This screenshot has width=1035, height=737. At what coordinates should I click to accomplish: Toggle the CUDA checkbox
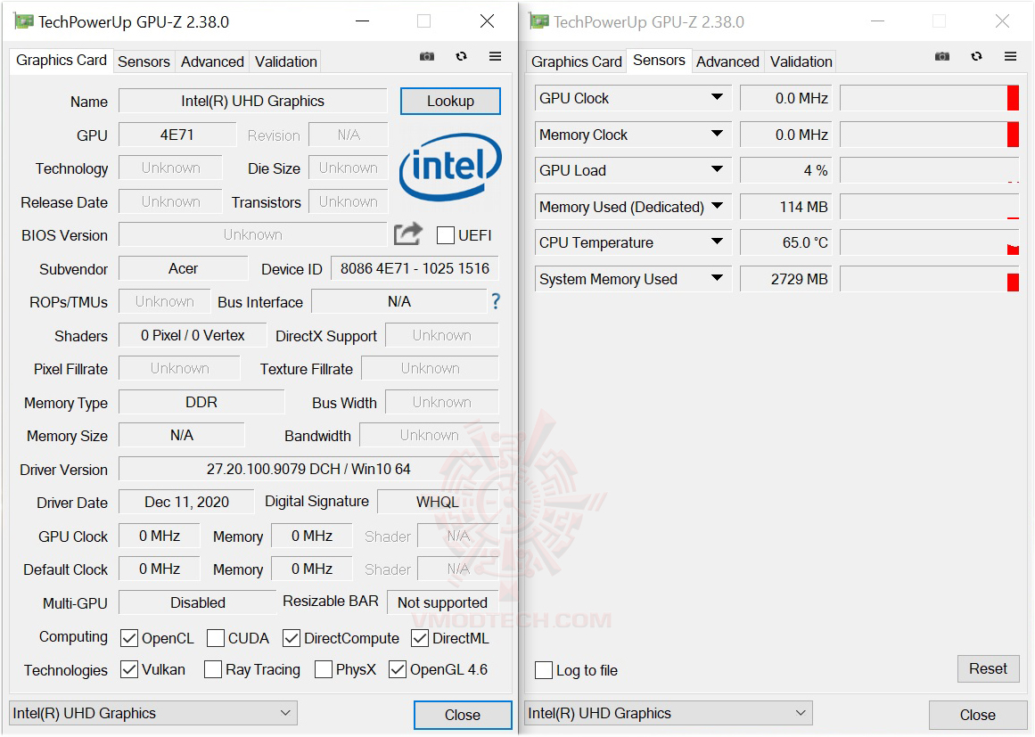[215, 638]
